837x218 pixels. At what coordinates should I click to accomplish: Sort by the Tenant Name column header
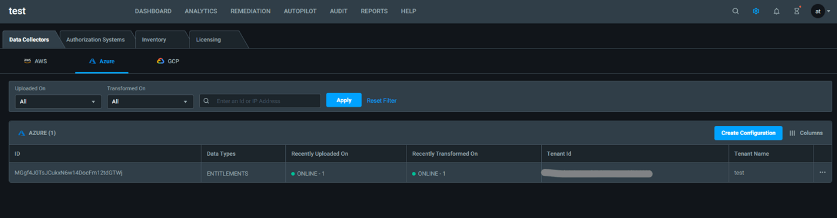(771, 153)
